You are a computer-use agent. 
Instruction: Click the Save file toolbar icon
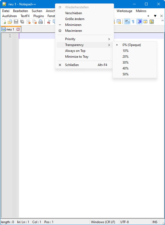(16, 22)
